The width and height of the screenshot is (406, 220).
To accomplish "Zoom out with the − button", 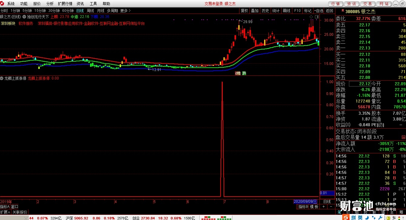I will (330, 207).
